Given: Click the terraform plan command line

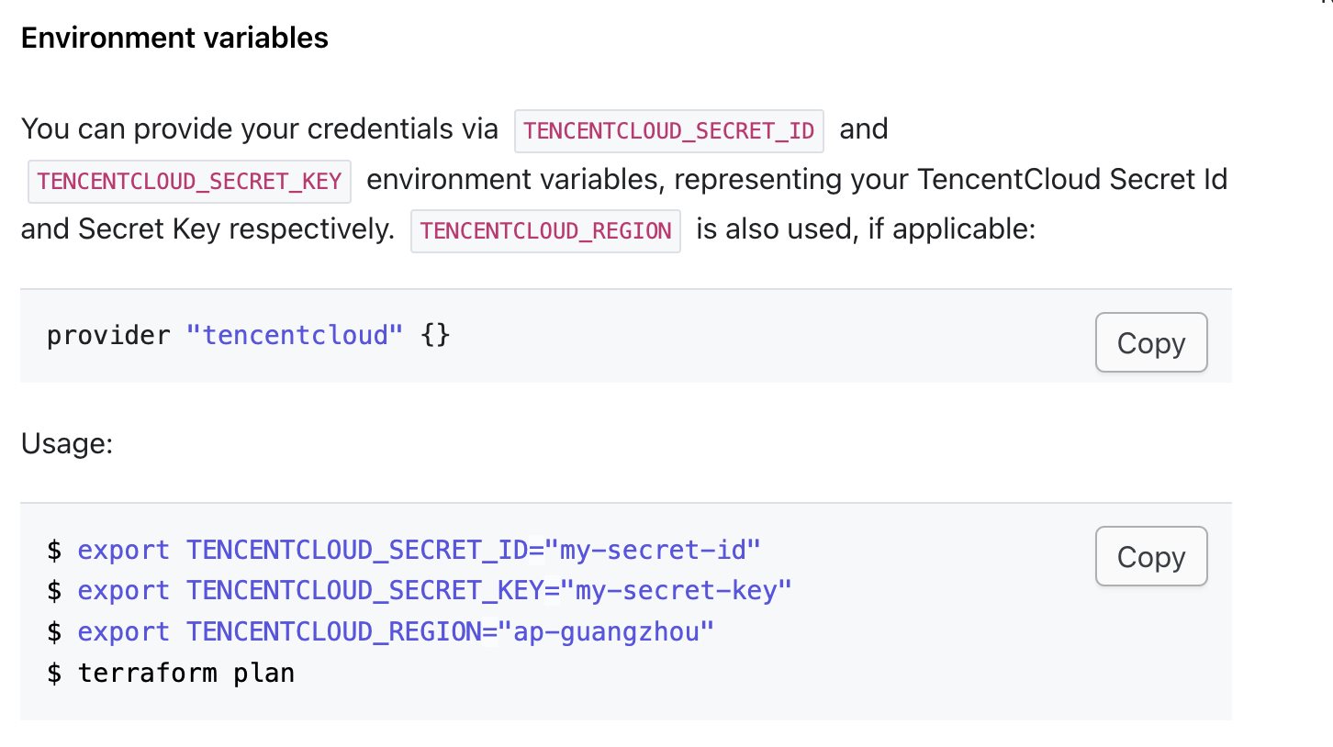Looking at the screenshot, I should (x=171, y=673).
